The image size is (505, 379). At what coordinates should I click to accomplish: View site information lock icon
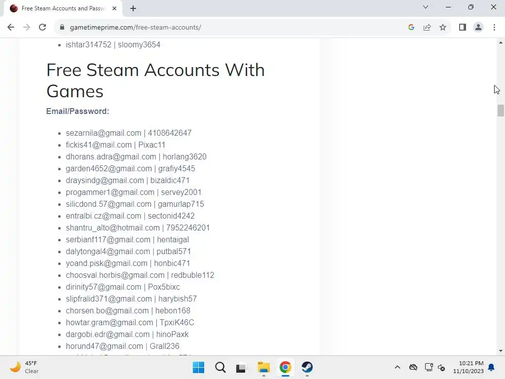pos(62,28)
